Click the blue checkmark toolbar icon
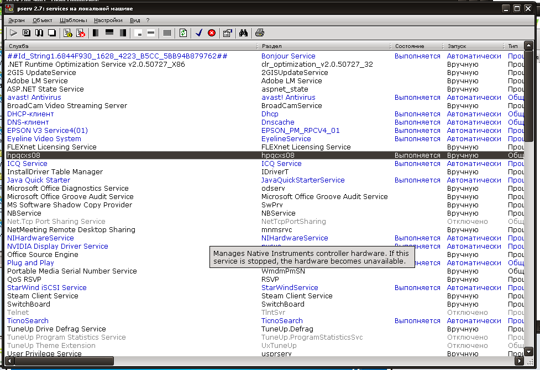Screen dimensions: 540x370 [x=199, y=33]
